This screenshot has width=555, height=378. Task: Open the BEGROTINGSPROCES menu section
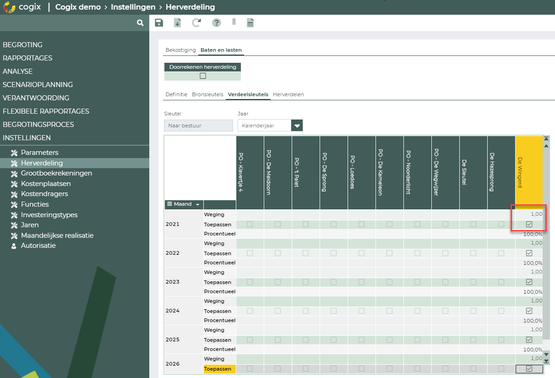[38, 125]
